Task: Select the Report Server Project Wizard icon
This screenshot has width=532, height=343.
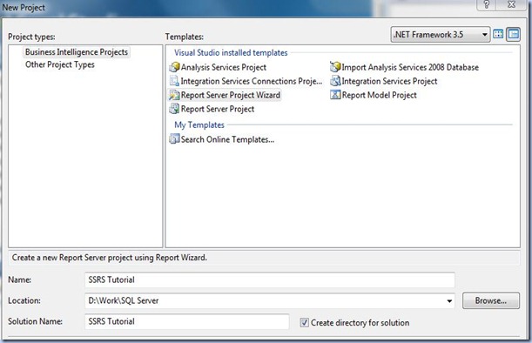Action: pyautogui.click(x=174, y=95)
